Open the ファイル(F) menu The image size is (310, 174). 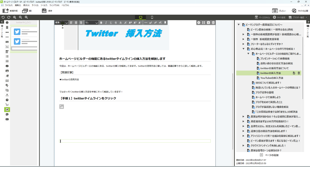pos(9,6)
